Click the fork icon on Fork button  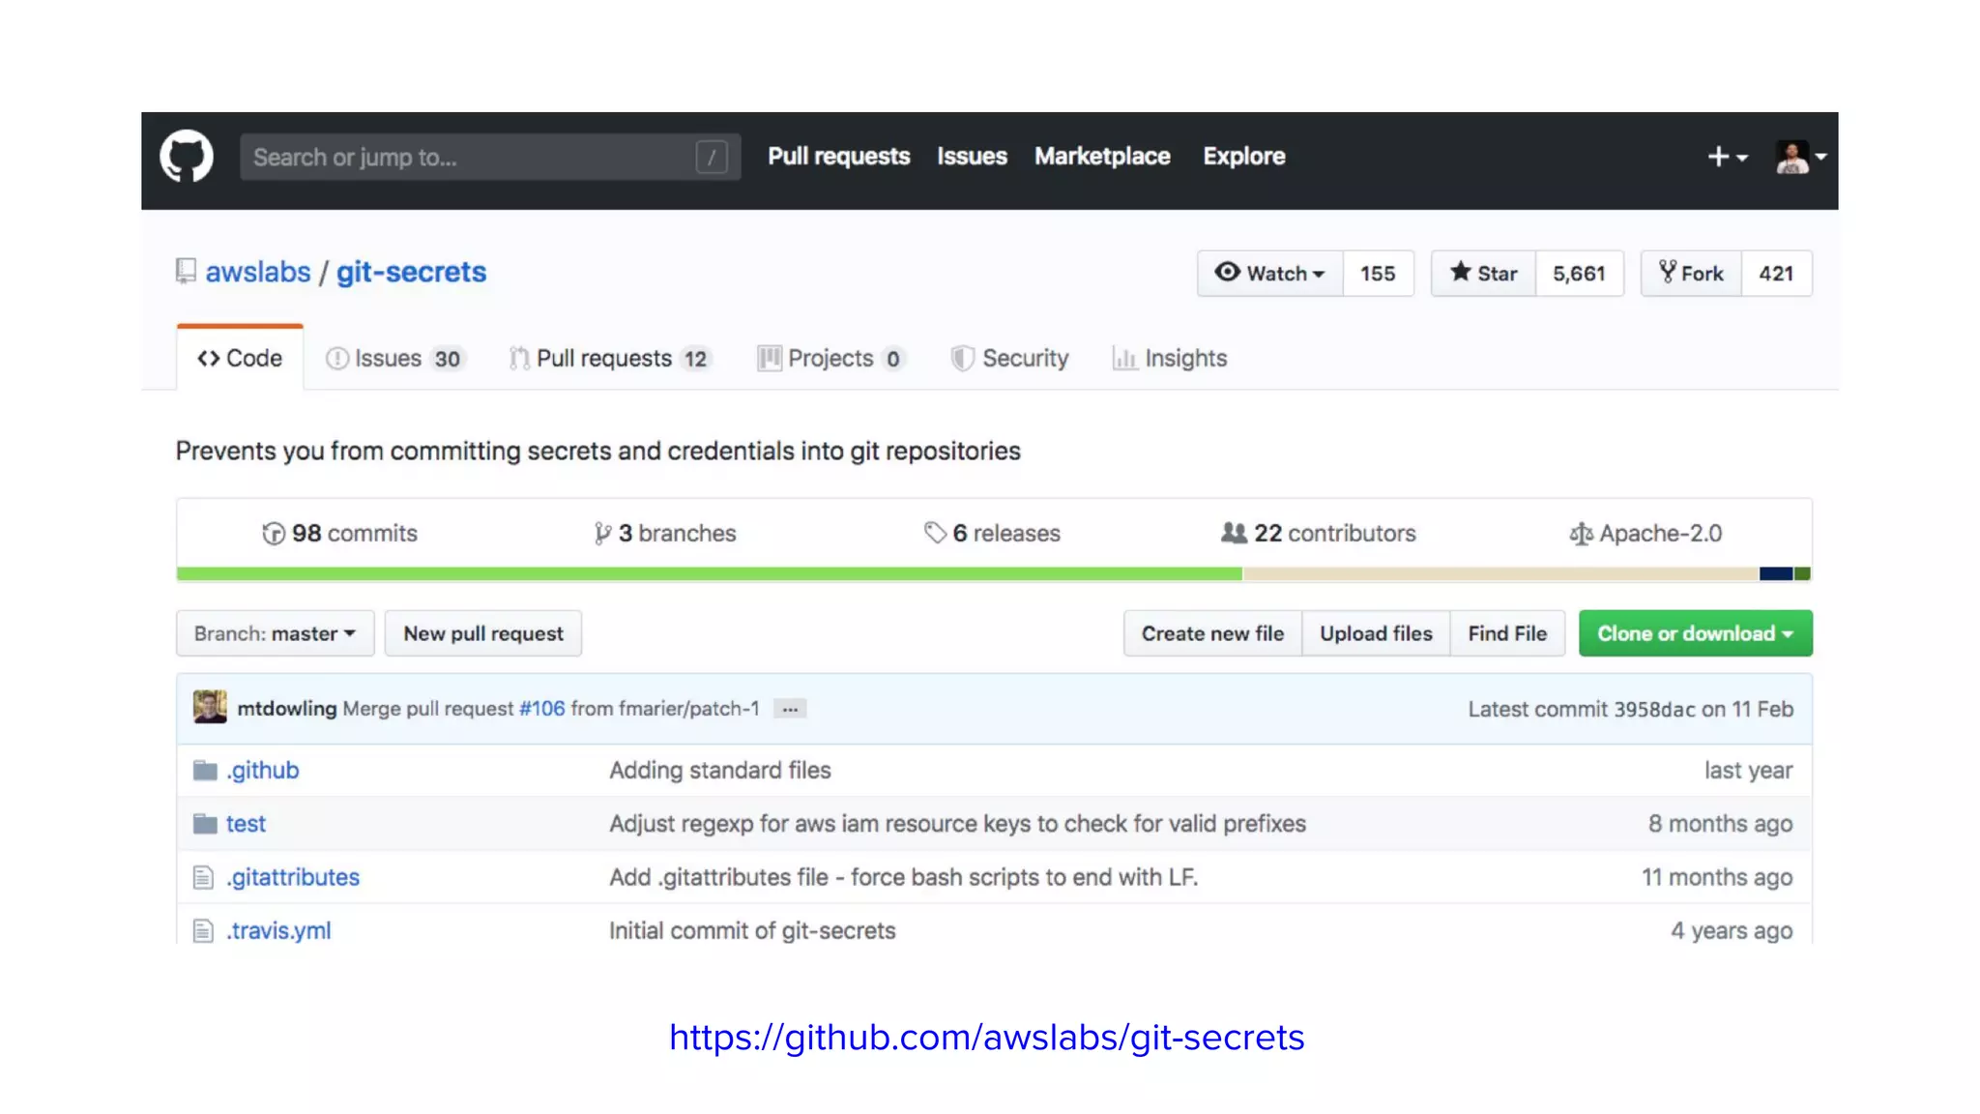tap(1668, 272)
